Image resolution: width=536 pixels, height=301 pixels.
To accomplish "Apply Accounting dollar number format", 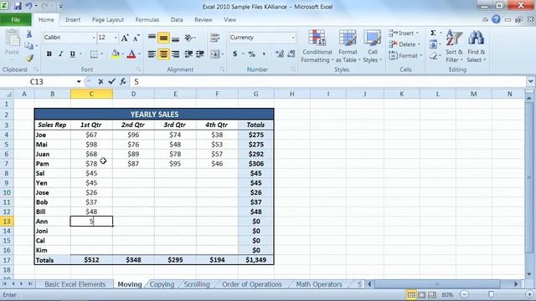I will click(x=234, y=54).
